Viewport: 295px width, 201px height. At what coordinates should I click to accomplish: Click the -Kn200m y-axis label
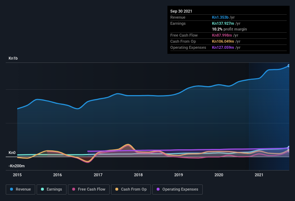pos(17,166)
